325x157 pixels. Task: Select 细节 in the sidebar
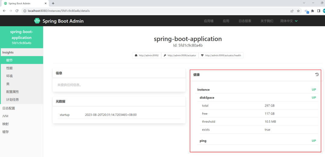click(22, 60)
